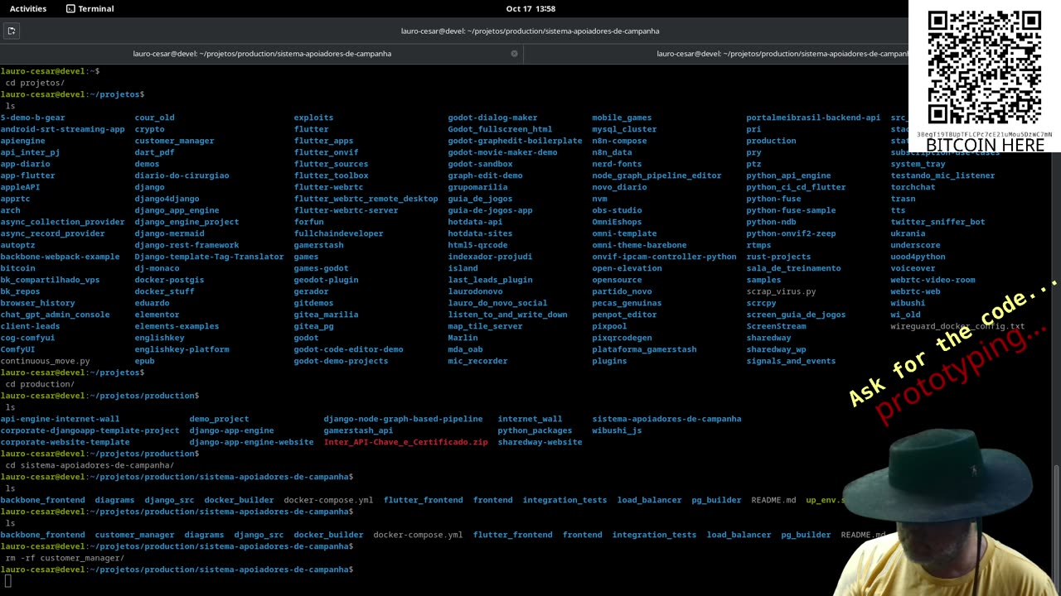Screen dimensions: 1061x596
Task: Select the 'corporate-website-template' directory name
Action: 65,442
